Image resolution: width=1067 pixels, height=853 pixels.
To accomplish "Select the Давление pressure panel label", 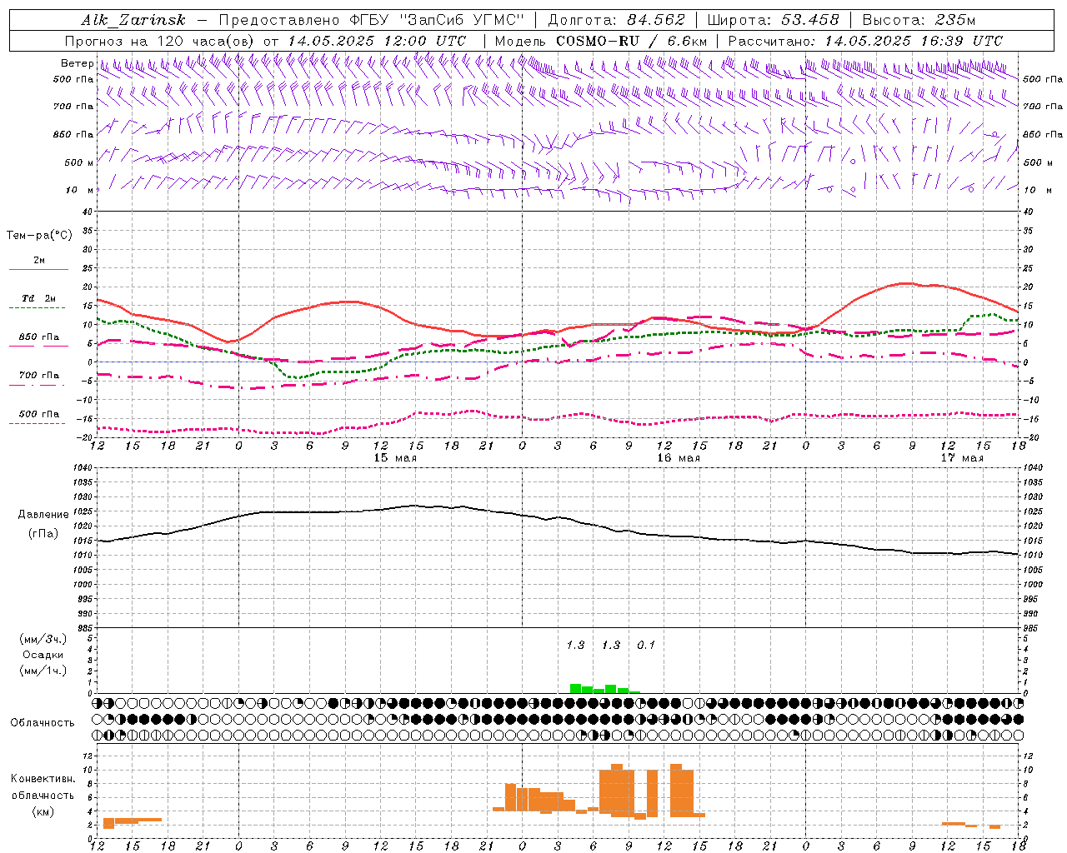I will pos(43,515).
